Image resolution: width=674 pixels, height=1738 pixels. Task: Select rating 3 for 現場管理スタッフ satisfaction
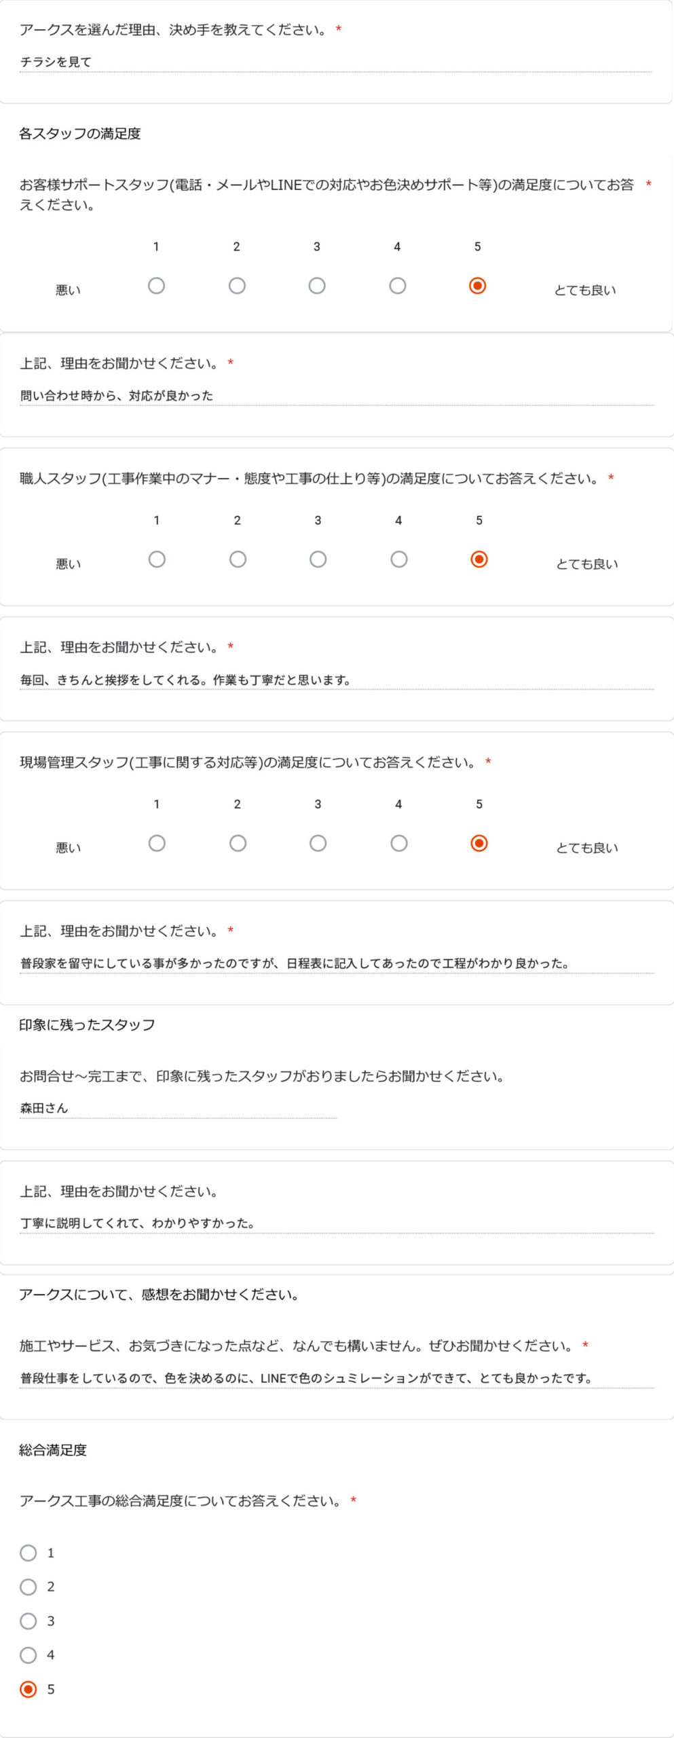(318, 843)
